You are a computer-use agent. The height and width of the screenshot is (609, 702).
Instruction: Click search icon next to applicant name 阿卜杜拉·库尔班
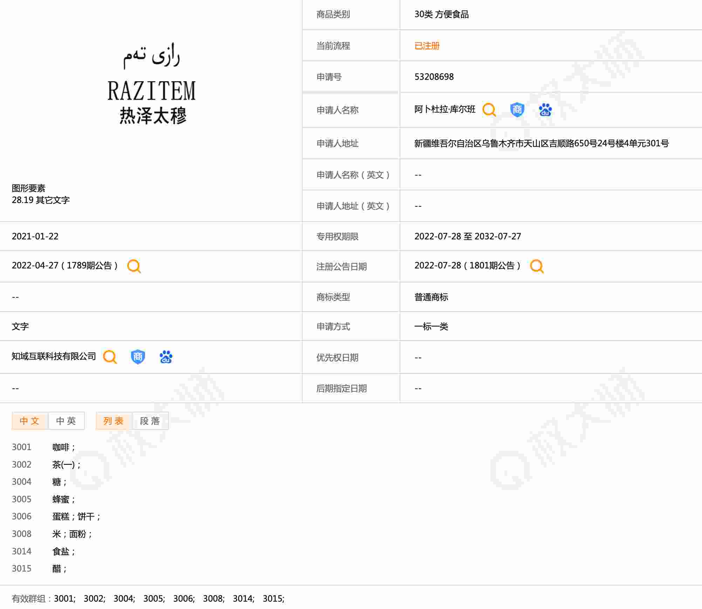point(489,110)
